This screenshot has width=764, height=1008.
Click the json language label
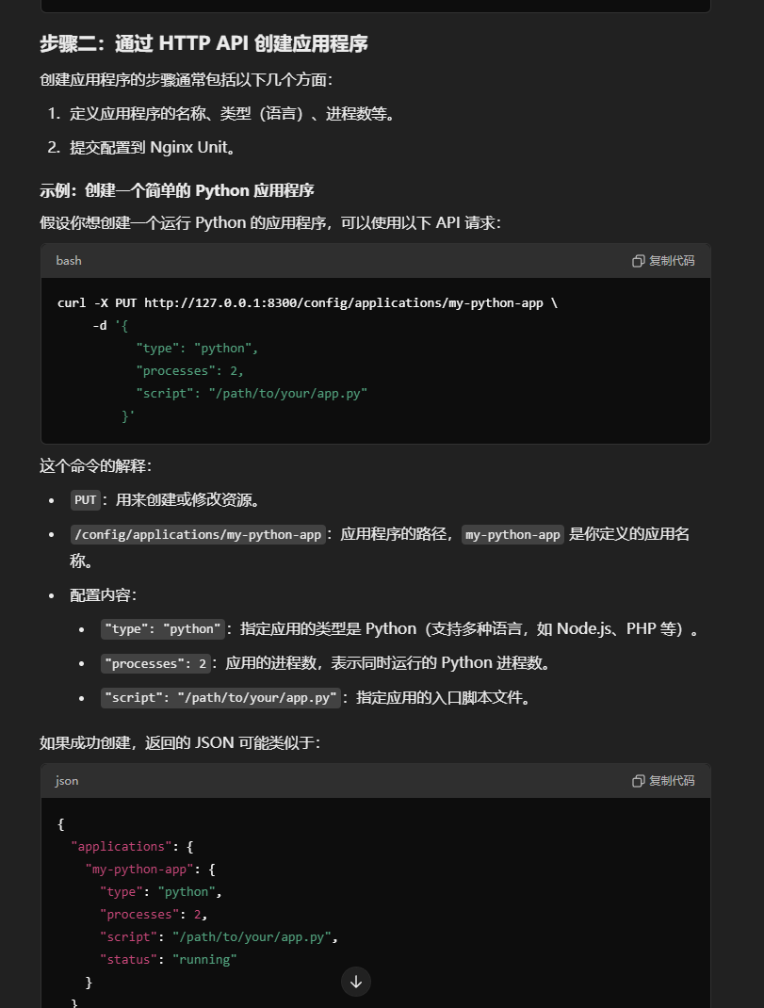click(67, 781)
